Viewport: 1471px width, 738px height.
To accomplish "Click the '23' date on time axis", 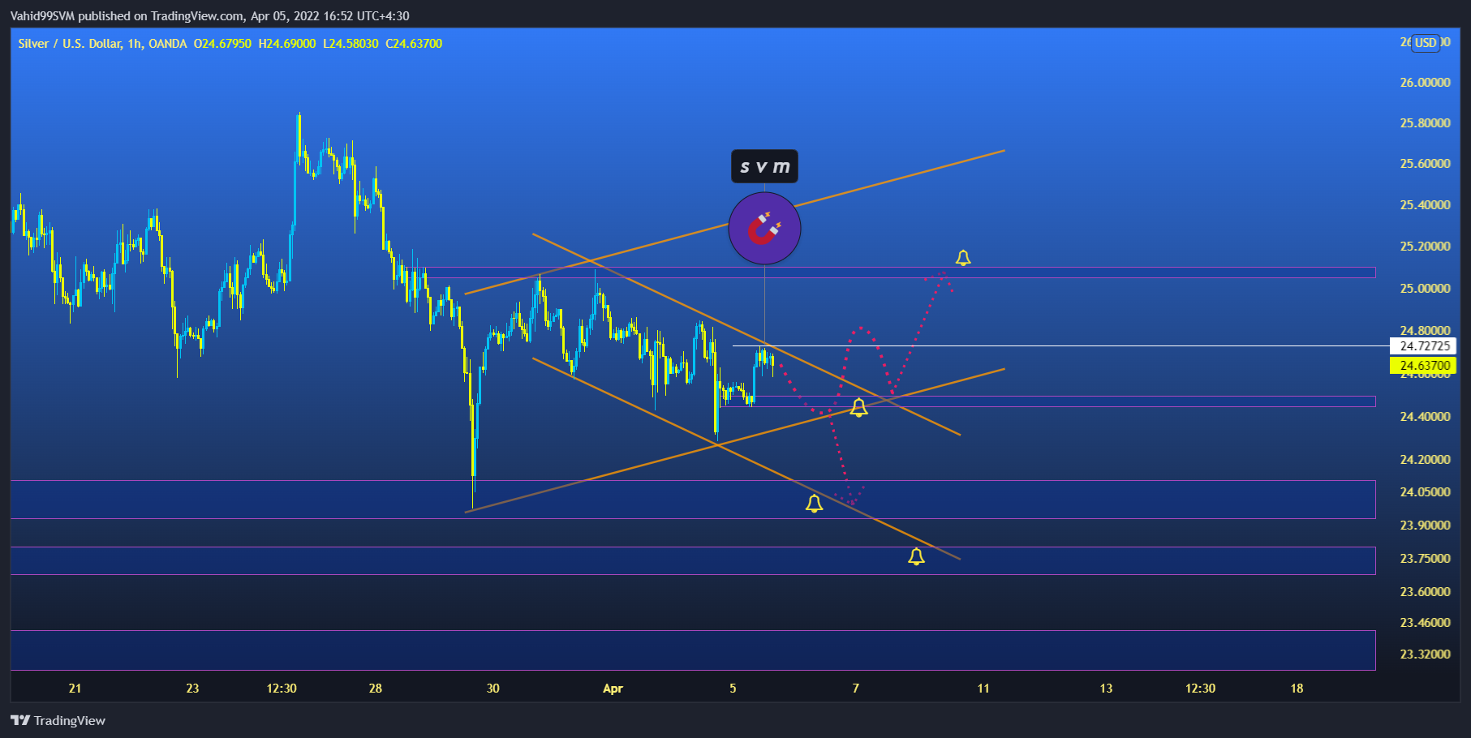I will (x=192, y=689).
